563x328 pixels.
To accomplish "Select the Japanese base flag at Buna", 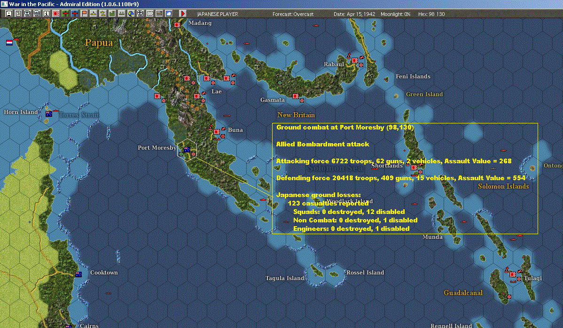I will (x=217, y=131).
